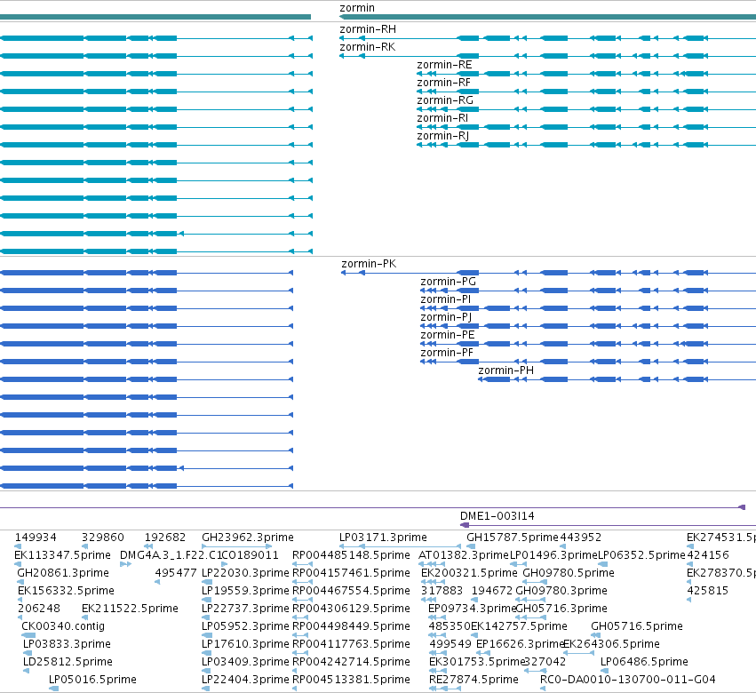Click the EP09734.3prime EST label
The height and width of the screenshot is (693, 756).
coord(472,609)
